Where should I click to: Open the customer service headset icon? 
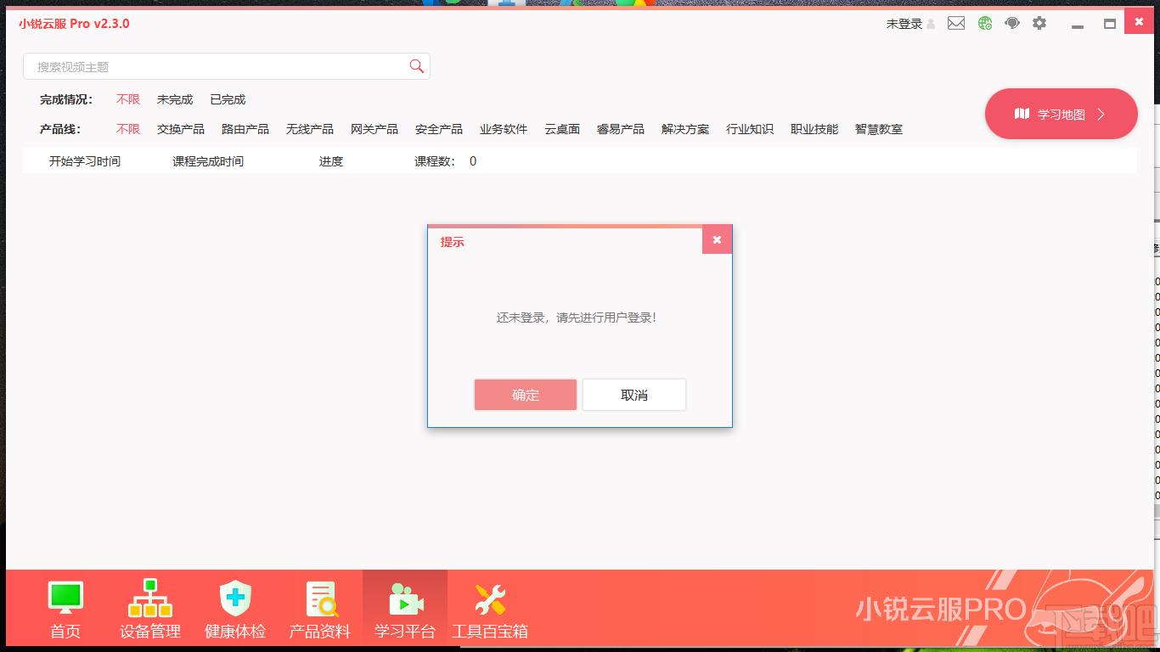pyautogui.click(x=1012, y=24)
